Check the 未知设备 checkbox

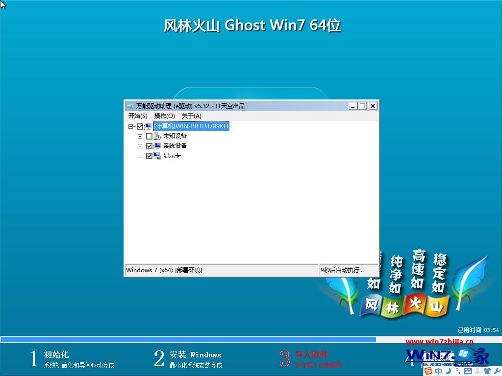(x=149, y=136)
